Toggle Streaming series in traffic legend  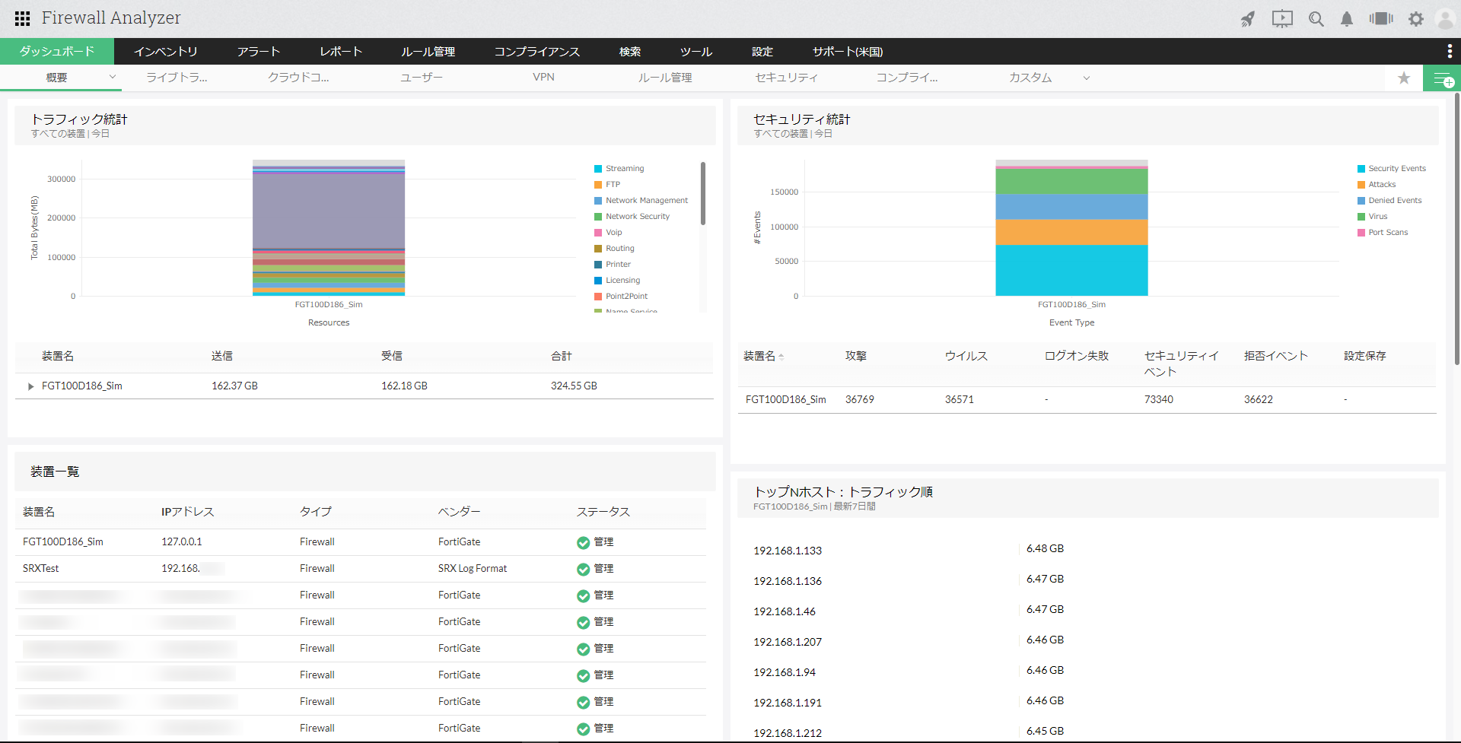point(624,169)
